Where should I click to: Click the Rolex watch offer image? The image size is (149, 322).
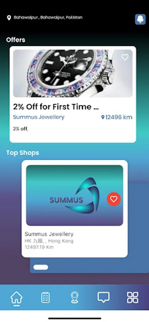point(73,73)
